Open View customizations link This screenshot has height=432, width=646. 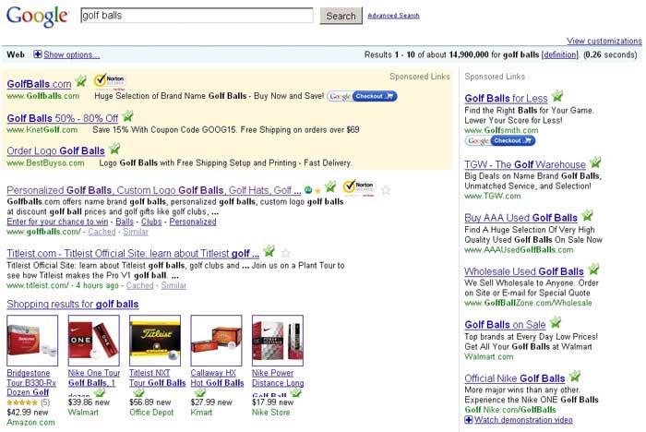click(604, 41)
